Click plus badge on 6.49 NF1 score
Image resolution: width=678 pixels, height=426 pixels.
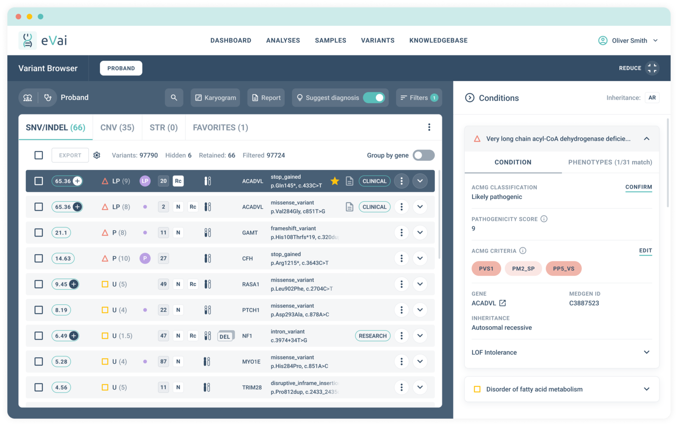tap(74, 336)
